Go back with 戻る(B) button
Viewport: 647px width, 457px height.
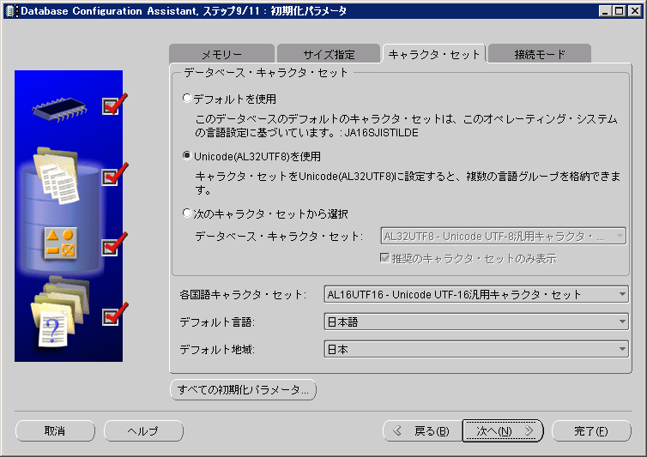click(422, 431)
